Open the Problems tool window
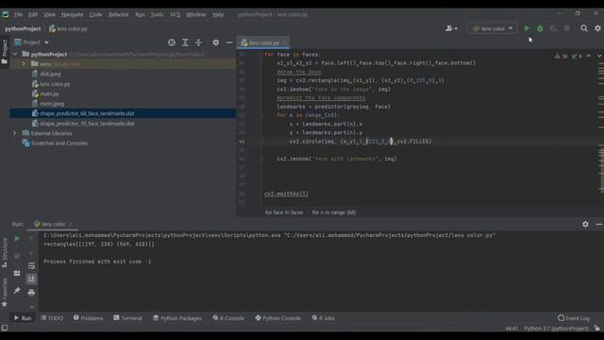Screen dimensions: 604x340 click(x=88, y=318)
